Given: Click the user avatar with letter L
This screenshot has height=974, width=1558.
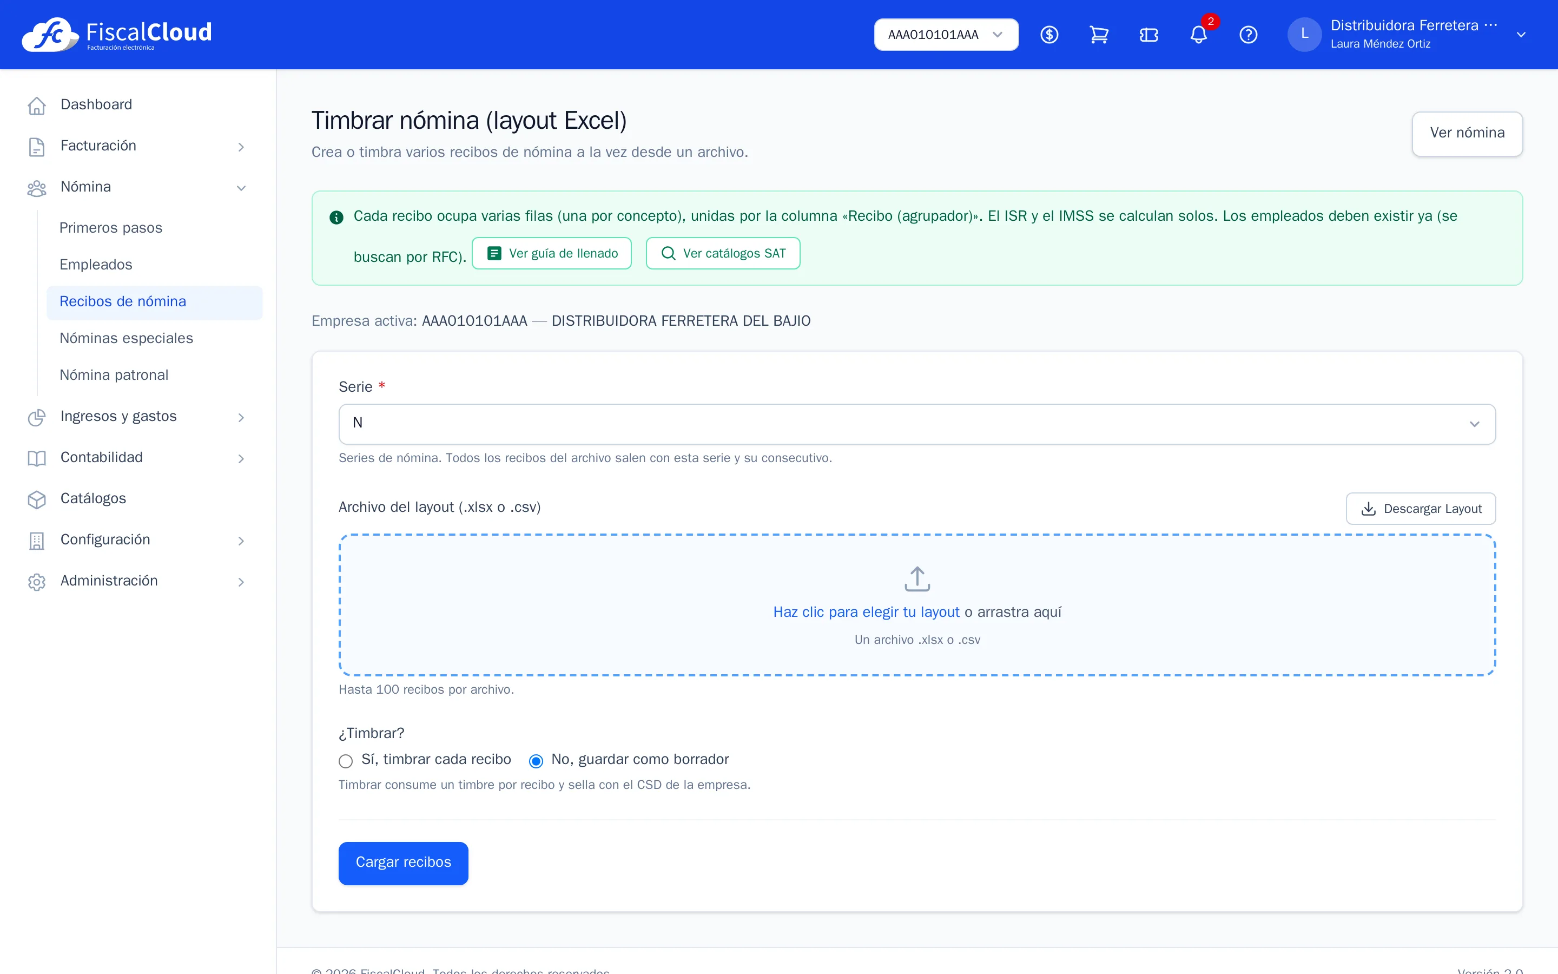Looking at the screenshot, I should tap(1304, 34).
